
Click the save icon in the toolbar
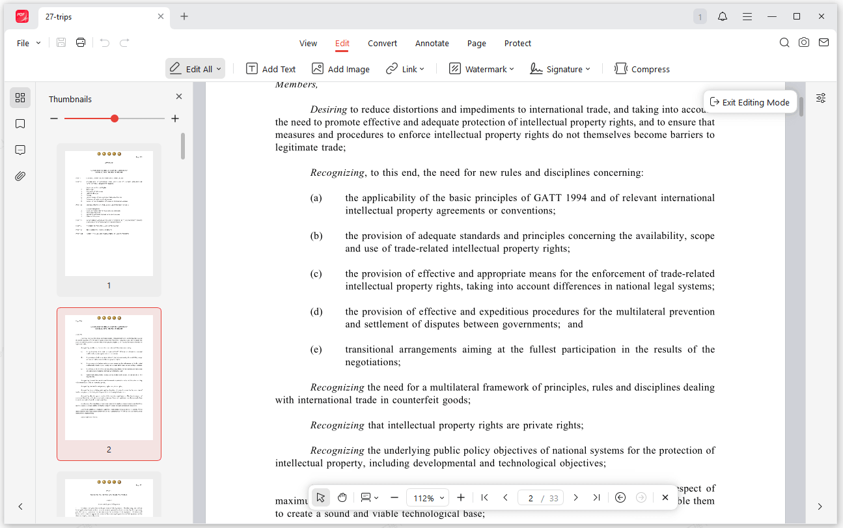61,43
